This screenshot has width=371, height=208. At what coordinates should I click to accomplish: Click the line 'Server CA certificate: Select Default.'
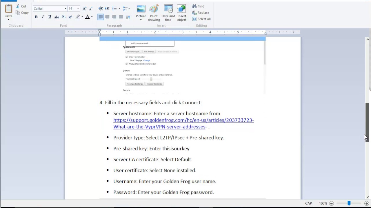pyautogui.click(x=153, y=159)
